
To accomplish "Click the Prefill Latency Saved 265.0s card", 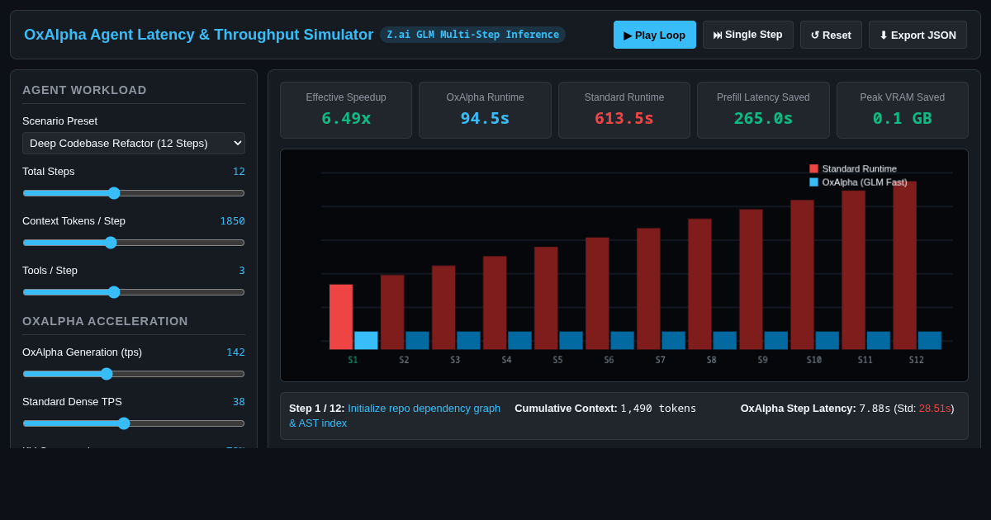I will [763, 110].
